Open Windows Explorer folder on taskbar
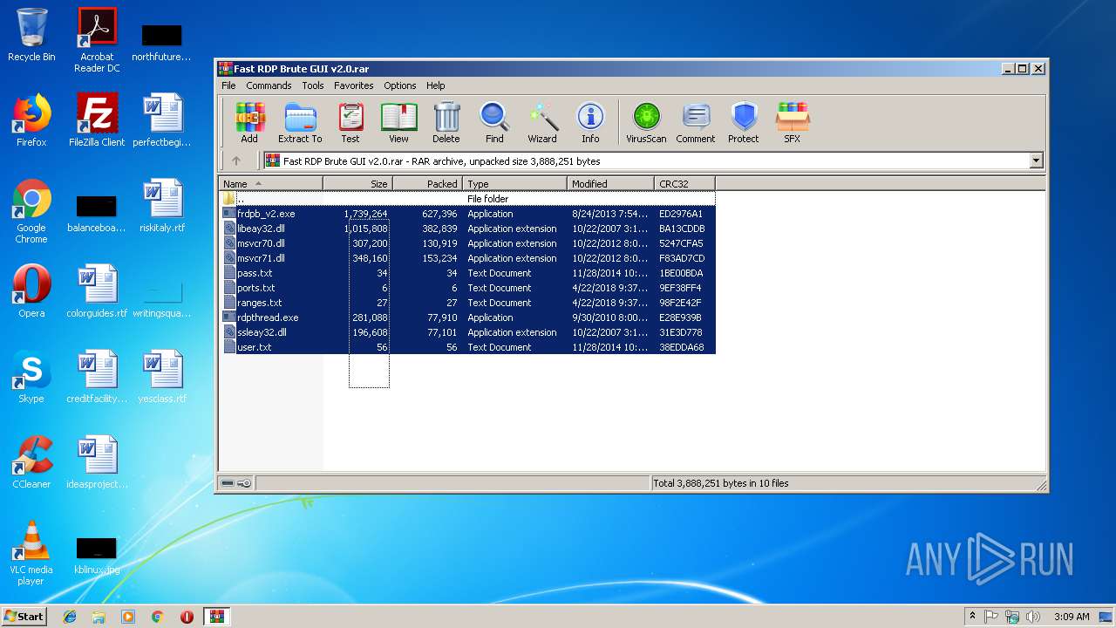The image size is (1116, 628). (x=99, y=617)
